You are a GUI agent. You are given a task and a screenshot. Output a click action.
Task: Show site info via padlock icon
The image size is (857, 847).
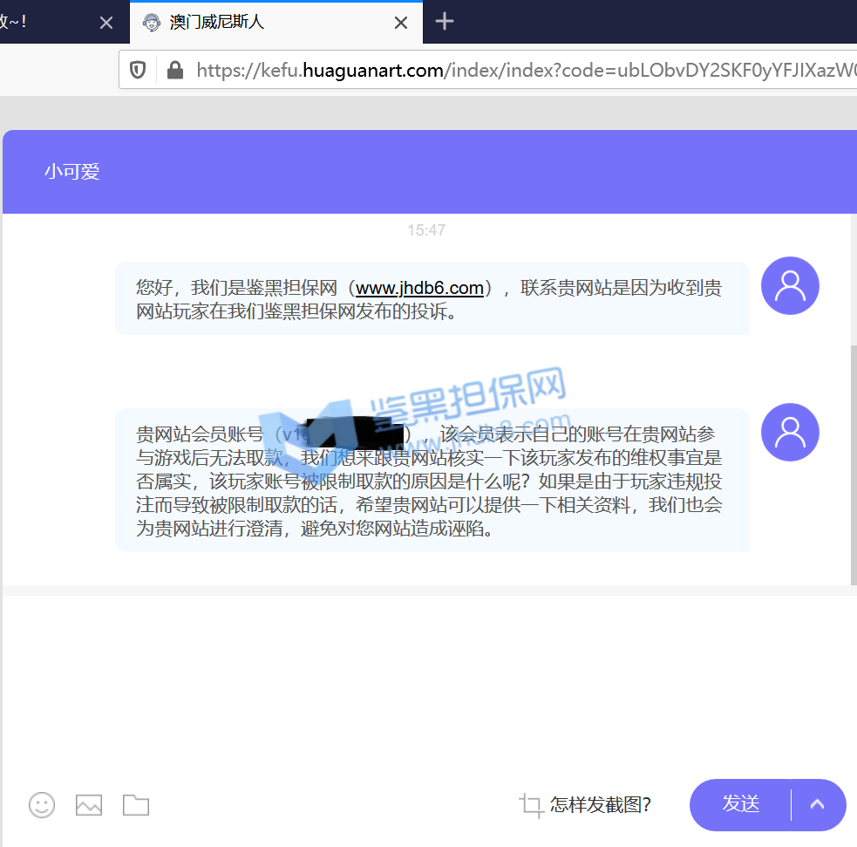175,70
